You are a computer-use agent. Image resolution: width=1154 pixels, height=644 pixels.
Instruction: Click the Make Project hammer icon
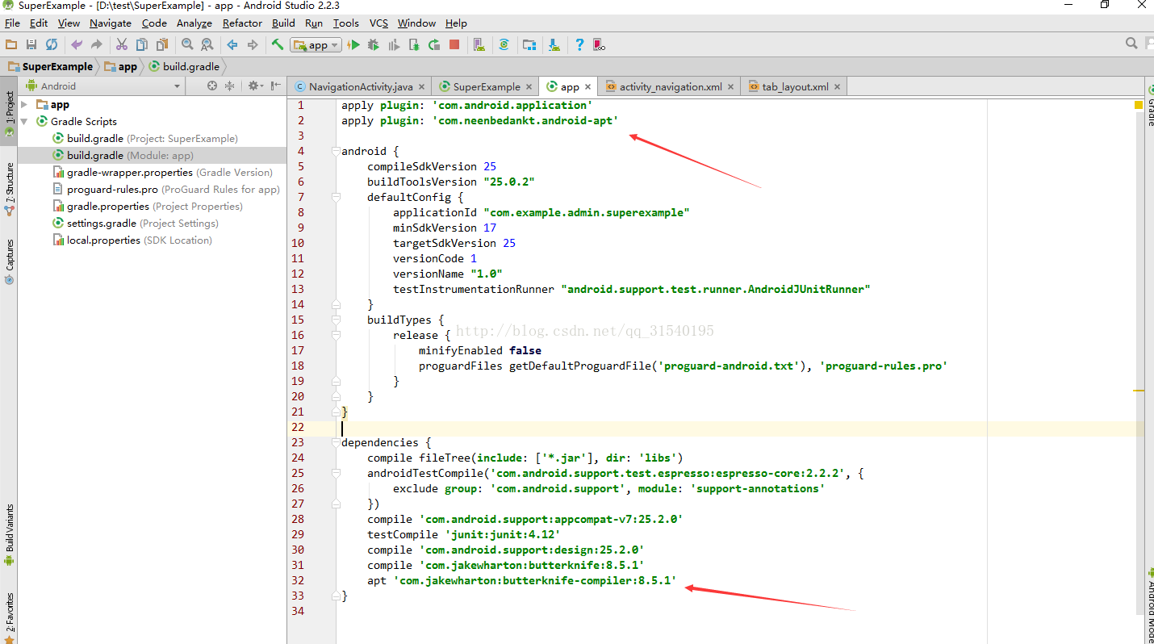pos(278,44)
